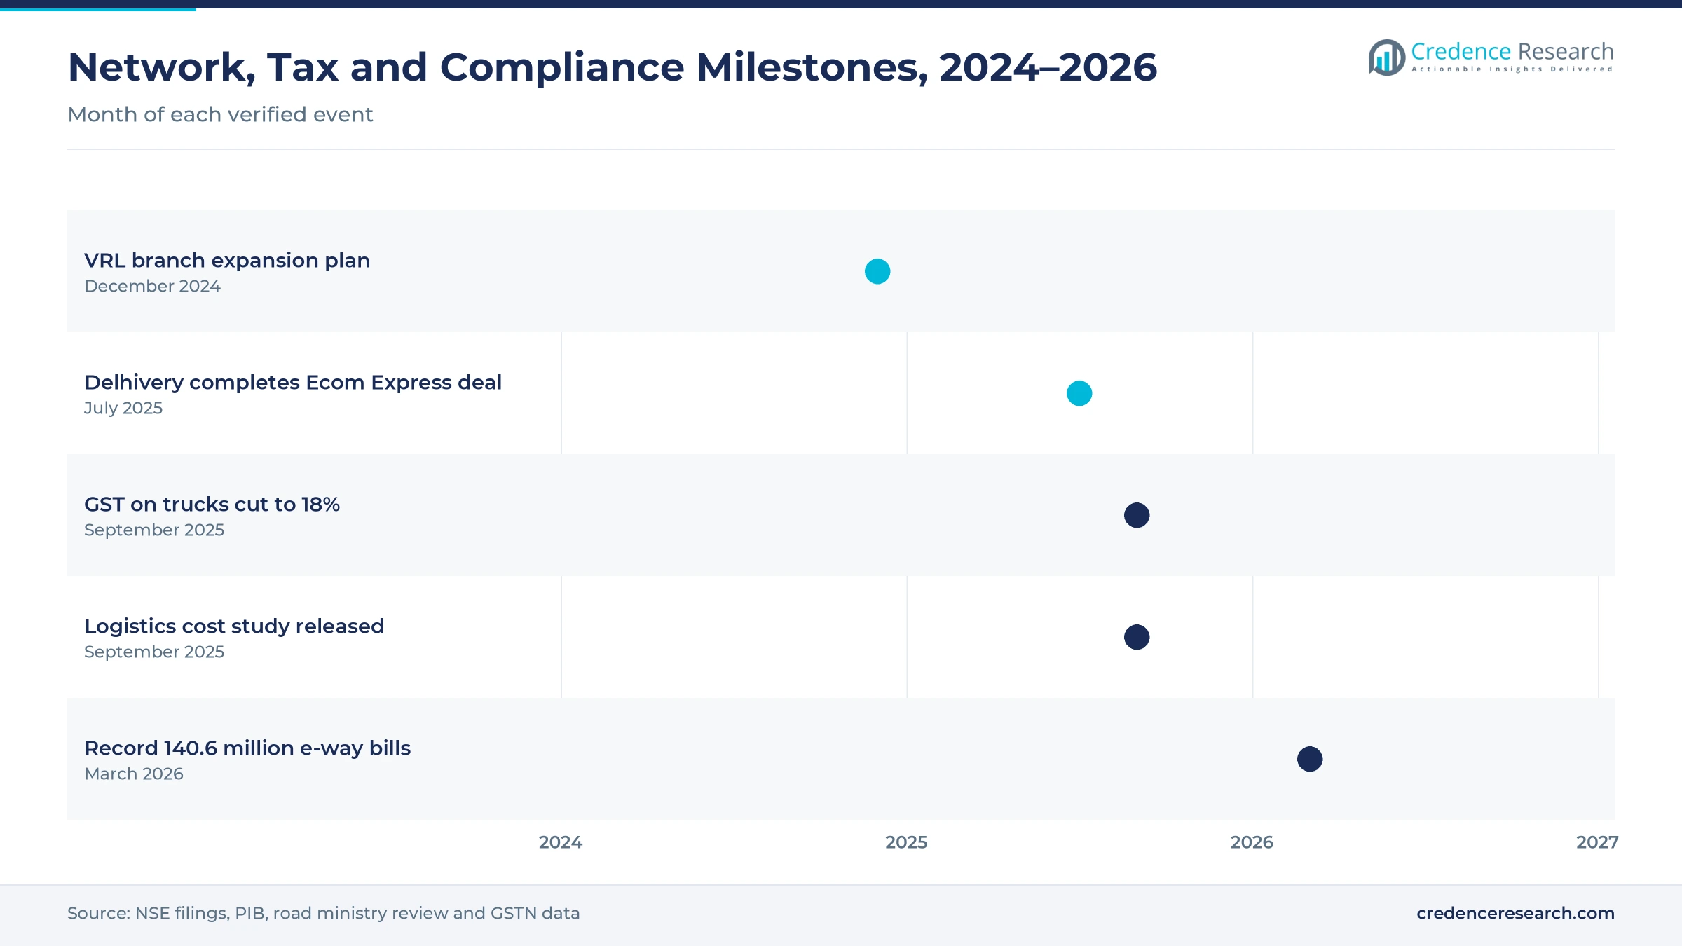The width and height of the screenshot is (1682, 946).
Task: Click the GST on trucks cut to 18% label
Action: 212,505
